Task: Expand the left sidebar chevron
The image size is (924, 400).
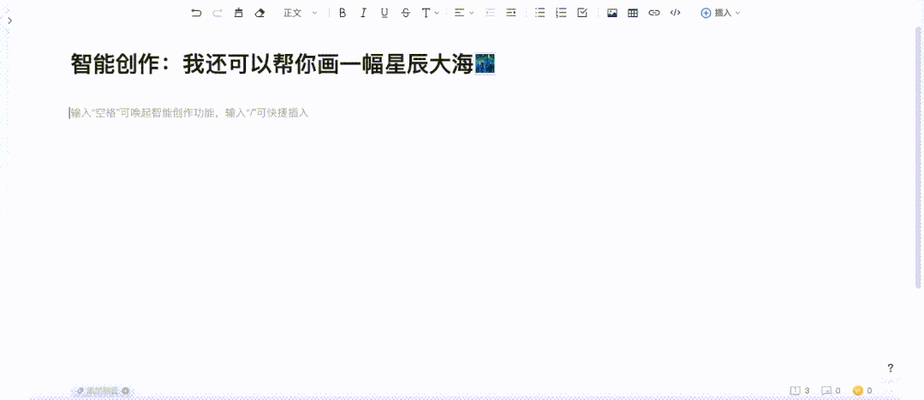Action: pyautogui.click(x=10, y=21)
